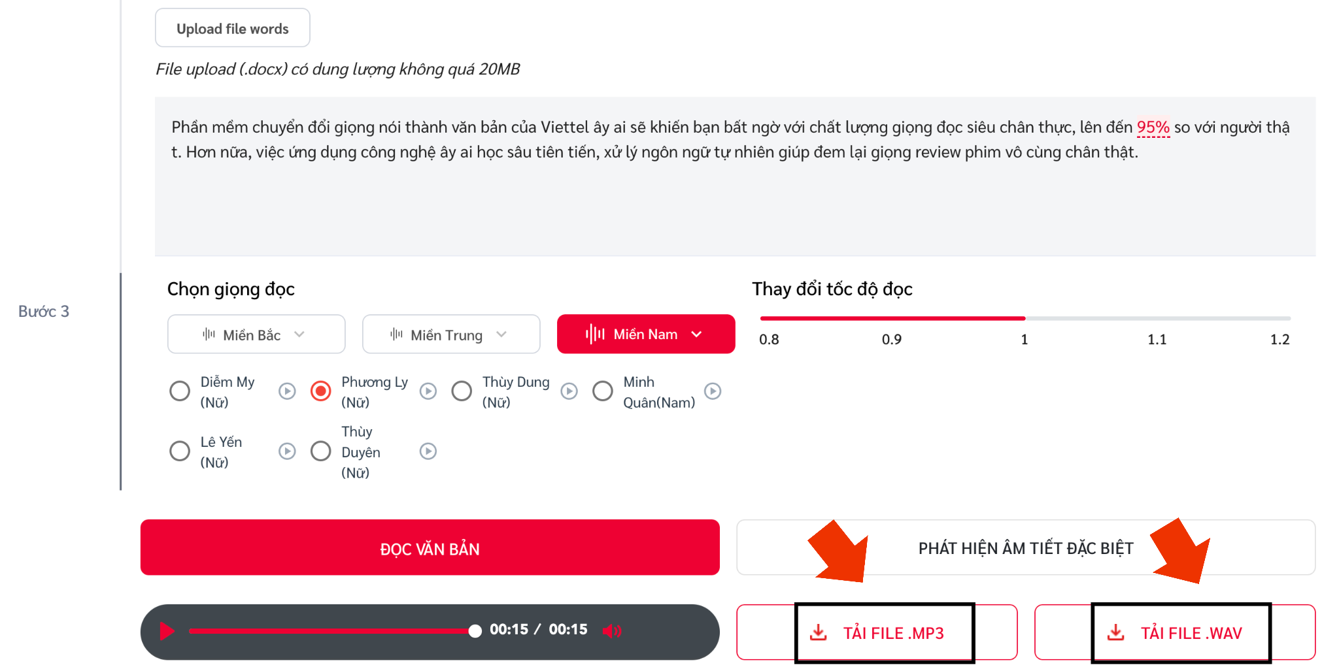Expand the Miền Nam voice dropdown

(646, 334)
